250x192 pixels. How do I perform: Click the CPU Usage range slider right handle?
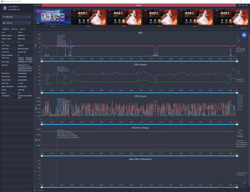(x=237, y=93)
